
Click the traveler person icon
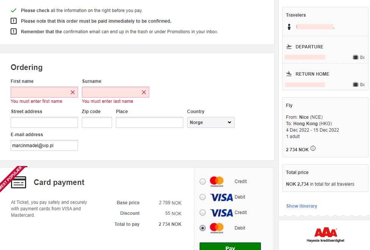(289, 27)
